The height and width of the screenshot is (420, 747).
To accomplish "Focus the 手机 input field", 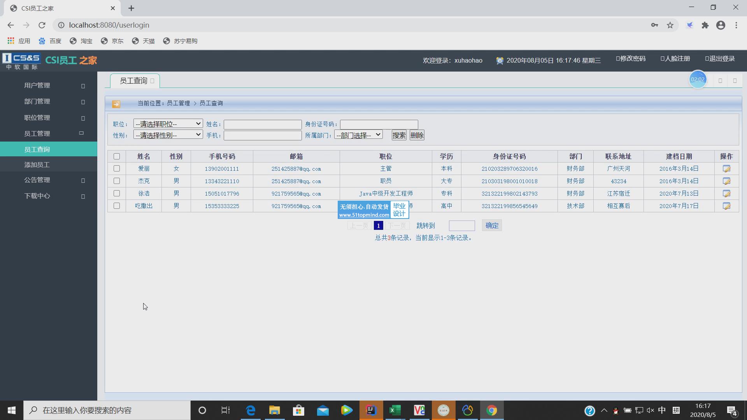I will (x=263, y=135).
